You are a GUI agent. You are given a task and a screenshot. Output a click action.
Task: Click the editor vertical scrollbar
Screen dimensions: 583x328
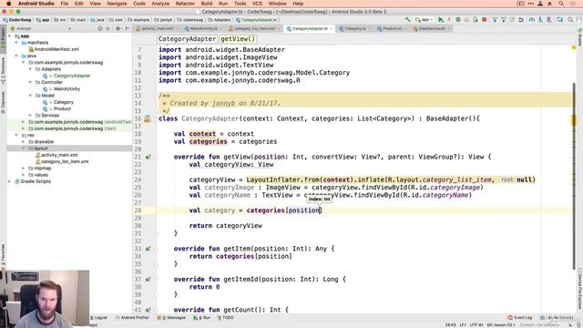(574, 175)
